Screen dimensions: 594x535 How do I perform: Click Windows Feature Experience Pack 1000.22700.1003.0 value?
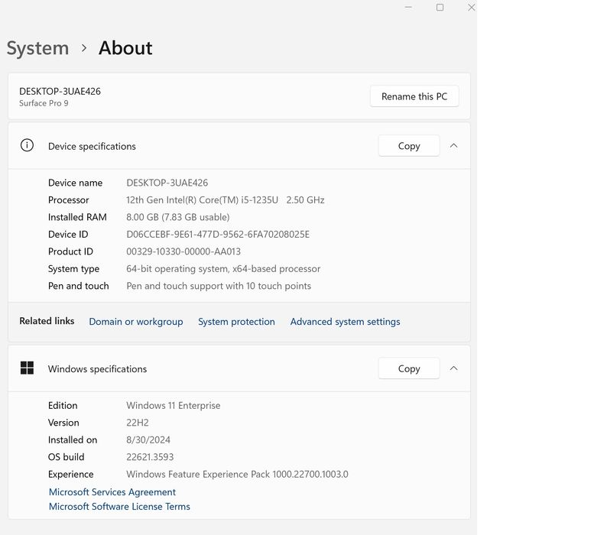tap(237, 474)
